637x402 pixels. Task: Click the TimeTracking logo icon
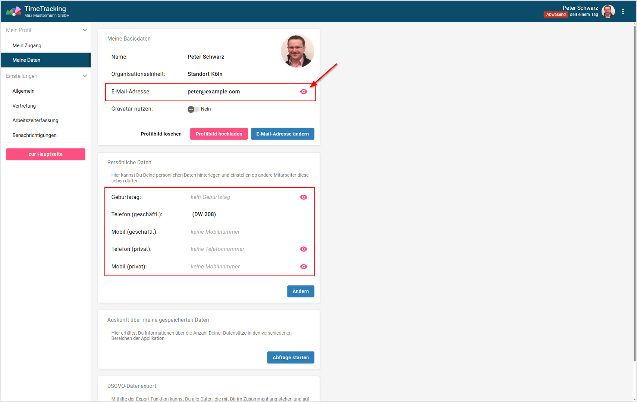pyautogui.click(x=13, y=11)
